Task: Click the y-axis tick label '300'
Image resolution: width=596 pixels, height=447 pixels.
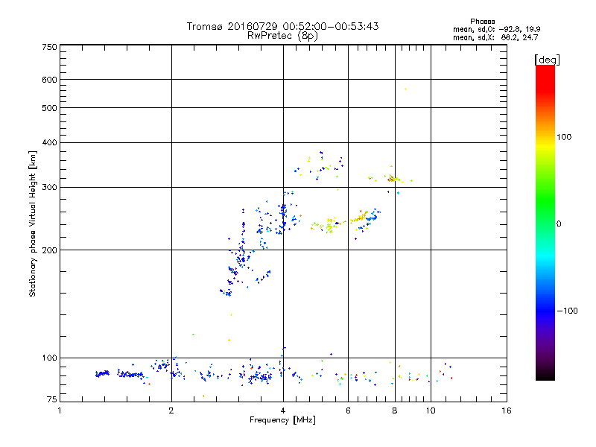Action: (x=49, y=188)
